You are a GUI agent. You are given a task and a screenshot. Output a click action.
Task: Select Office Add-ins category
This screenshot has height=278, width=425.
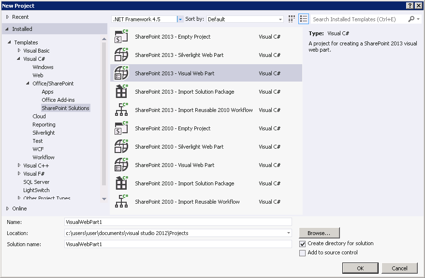coord(58,100)
